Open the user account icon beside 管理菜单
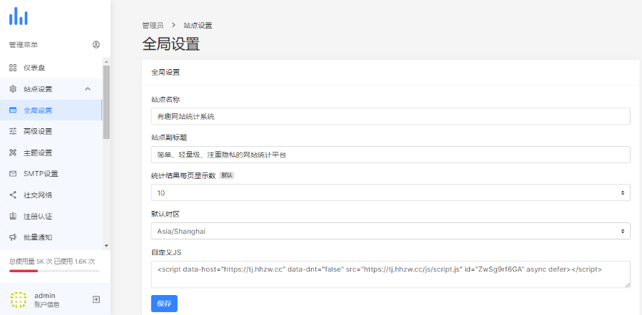 (x=96, y=45)
